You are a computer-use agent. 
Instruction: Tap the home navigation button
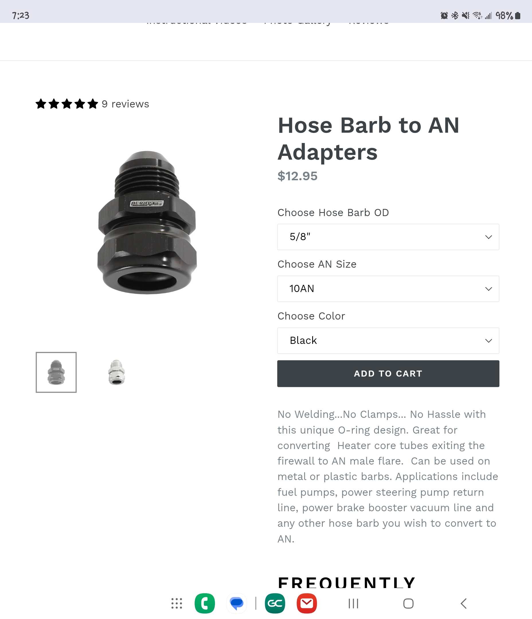pos(408,603)
